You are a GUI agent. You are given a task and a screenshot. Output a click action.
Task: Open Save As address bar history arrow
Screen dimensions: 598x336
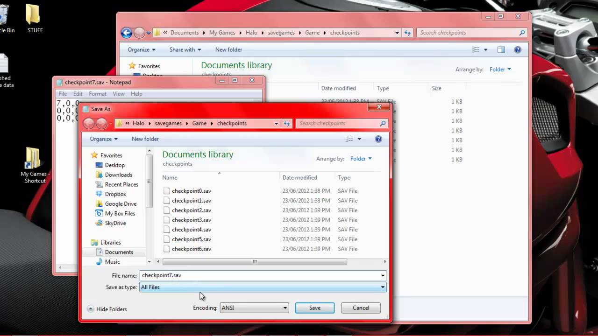point(276,123)
